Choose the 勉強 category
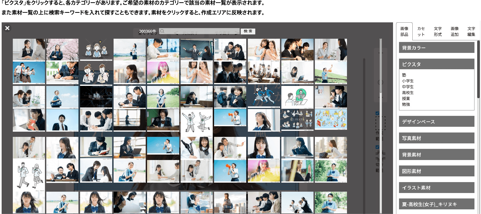This screenshot has width=481, height=214. pos(406,104)
